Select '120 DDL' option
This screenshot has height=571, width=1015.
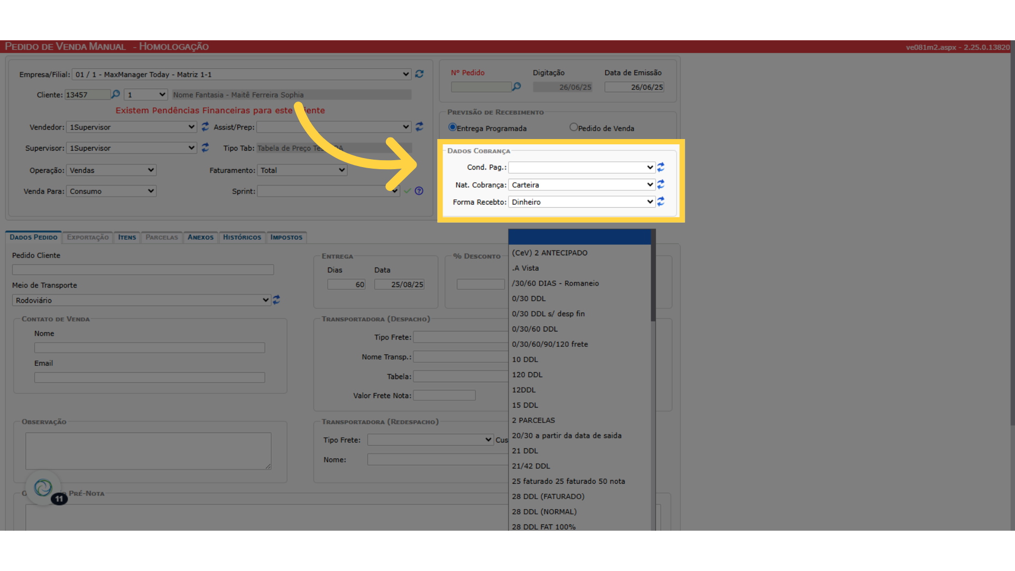point(579,375)
